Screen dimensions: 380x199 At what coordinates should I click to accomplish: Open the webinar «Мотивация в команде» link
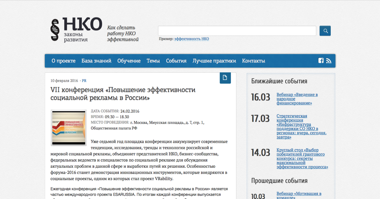click(299, 195)
